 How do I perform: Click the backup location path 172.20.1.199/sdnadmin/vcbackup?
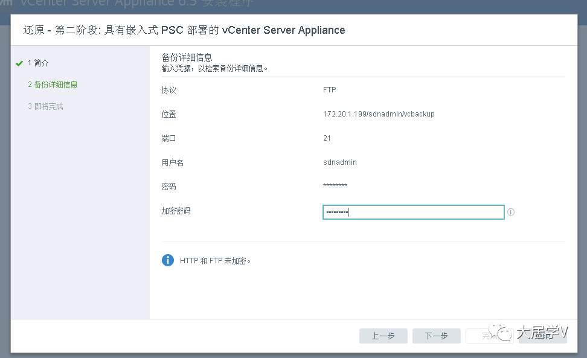[x=379, y=114]
